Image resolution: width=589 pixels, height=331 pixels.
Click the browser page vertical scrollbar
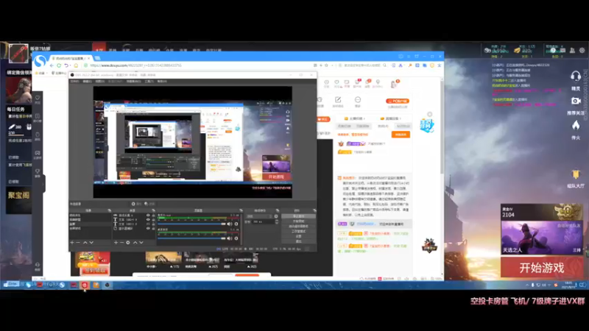tap(442, 127)
